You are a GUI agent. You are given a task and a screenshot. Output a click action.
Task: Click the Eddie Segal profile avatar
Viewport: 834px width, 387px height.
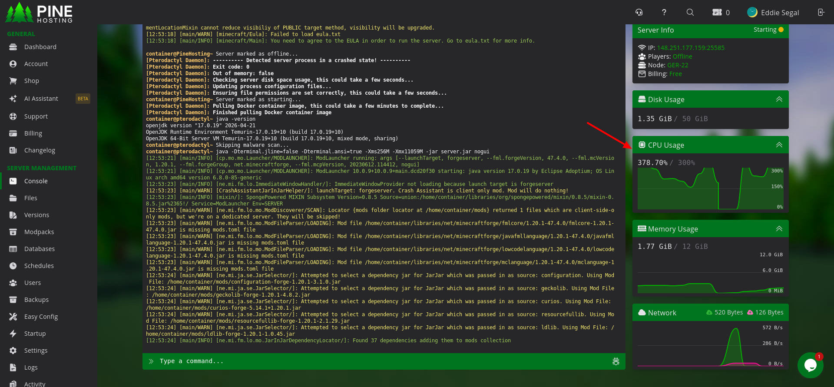click(752, 12)
